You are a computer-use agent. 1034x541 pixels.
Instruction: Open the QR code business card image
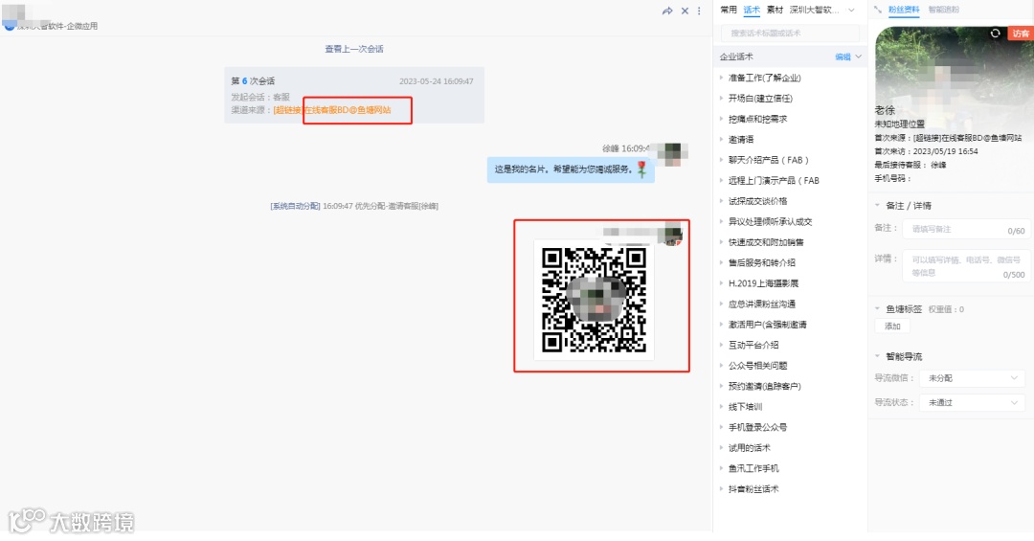[594, 301]
